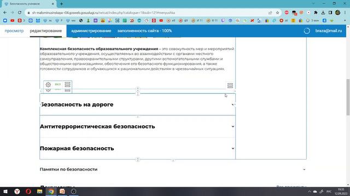This screenshot has width=350, height=196.
Task: Bookmark this page with star icon
Action: click(277, 13)
